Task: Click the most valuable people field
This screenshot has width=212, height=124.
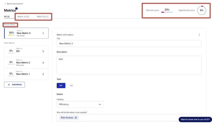Action: tap(129, 118)
